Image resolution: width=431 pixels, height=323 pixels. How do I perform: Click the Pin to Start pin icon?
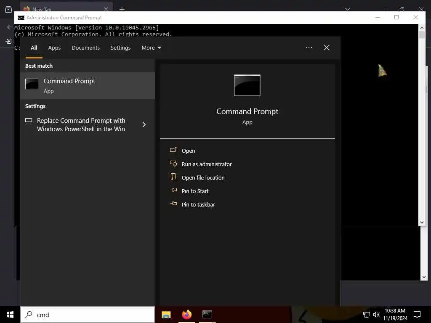173,190
